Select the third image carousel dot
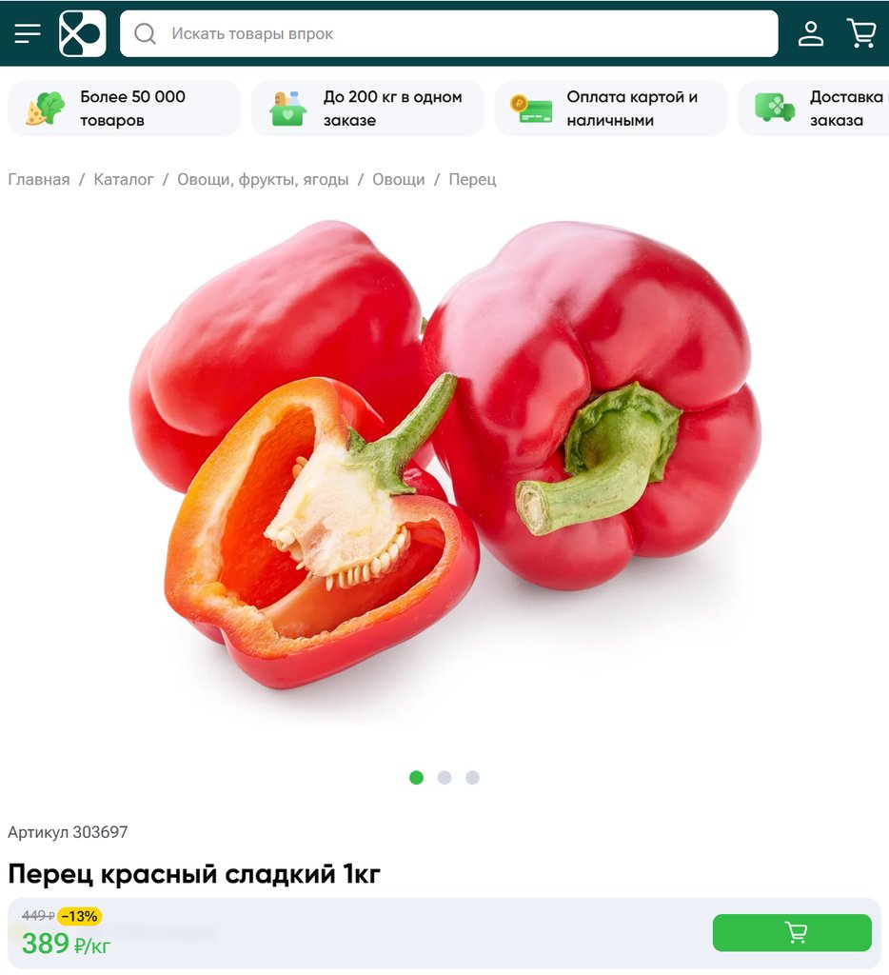Image resolution: width=889 pixels, height=975 pixels. tap(472, 777)
